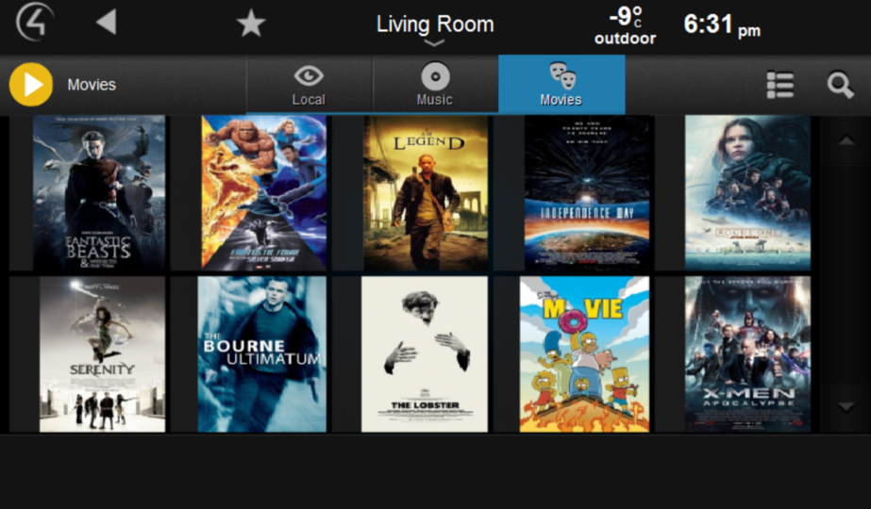This screenshot has height=509, width=871.
Task: Select the Local tab
Action: click(310, 85)
